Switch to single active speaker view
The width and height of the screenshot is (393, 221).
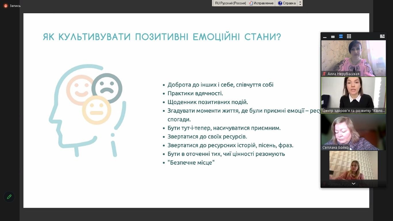(333, 37)
